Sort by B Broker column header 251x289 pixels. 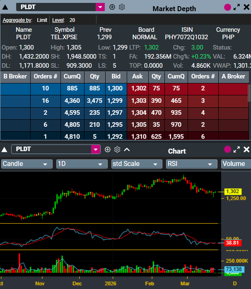(x=15, y=76)
